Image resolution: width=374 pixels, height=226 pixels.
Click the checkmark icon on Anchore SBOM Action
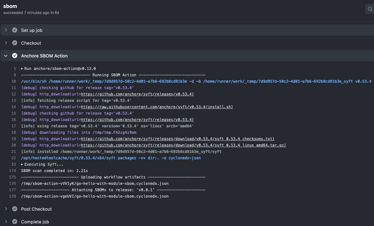15,56
